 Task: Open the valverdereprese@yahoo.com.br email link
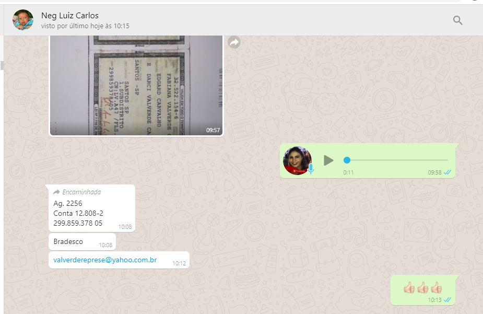tap(105, 260)
